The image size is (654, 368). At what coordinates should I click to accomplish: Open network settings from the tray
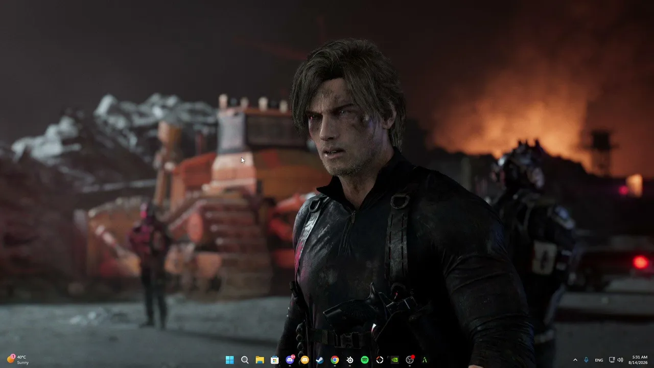[612, 360]
